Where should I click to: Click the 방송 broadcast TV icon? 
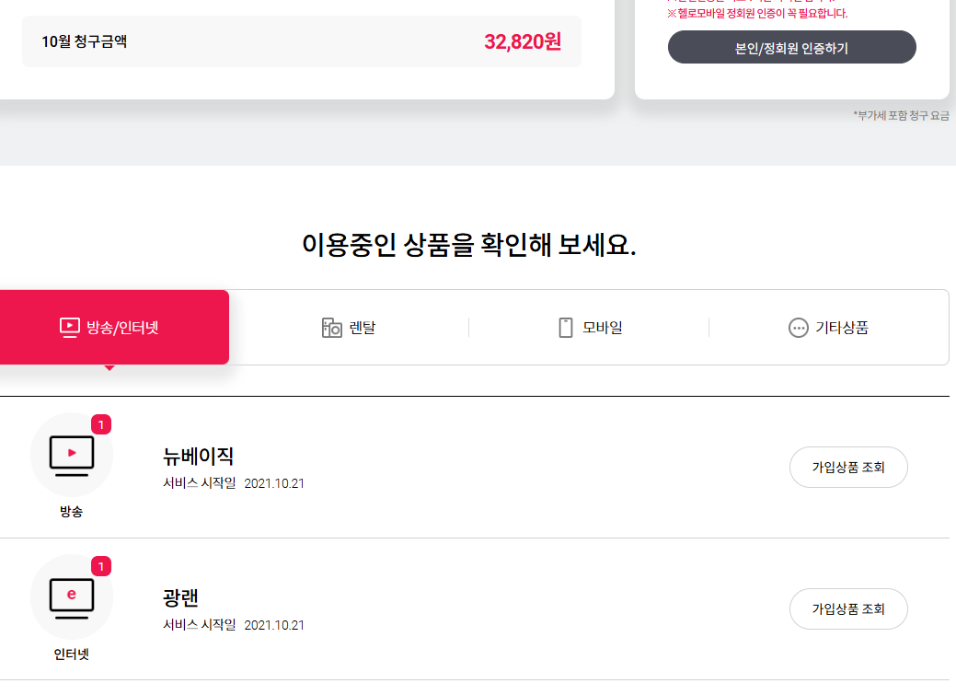click(72, 455)
